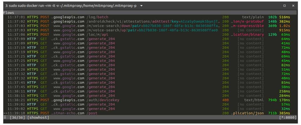Click the 1.02s duration value
The width and height of the screenshot is (301, 125).
[284, 26]
